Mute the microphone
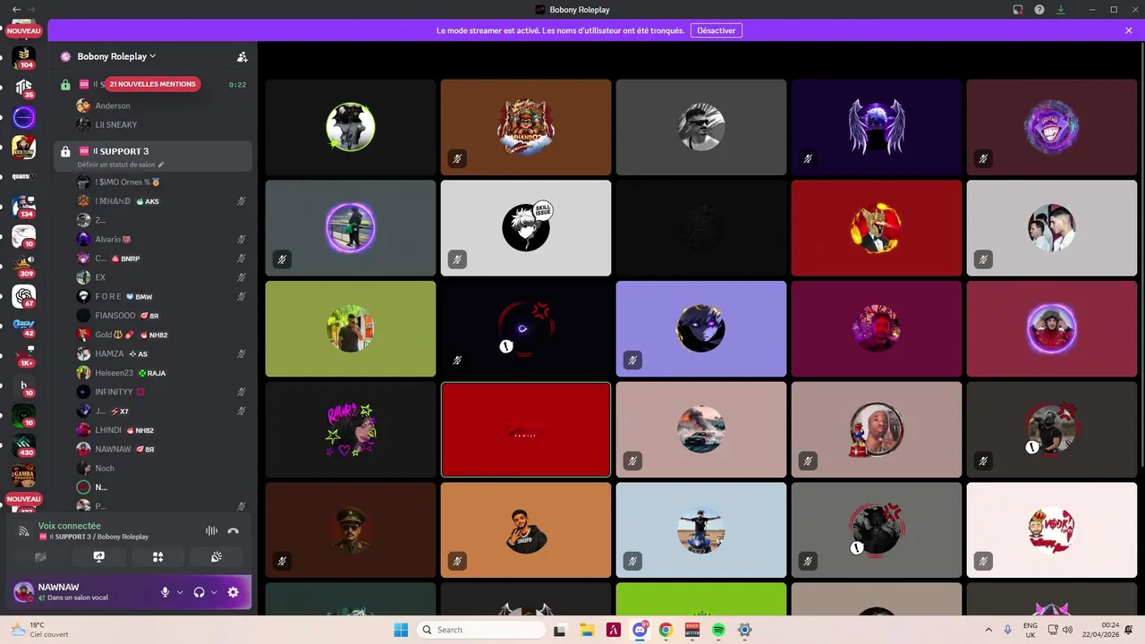Image resolution: width=1145 pixels, height=644 pixels. [165, 592]
